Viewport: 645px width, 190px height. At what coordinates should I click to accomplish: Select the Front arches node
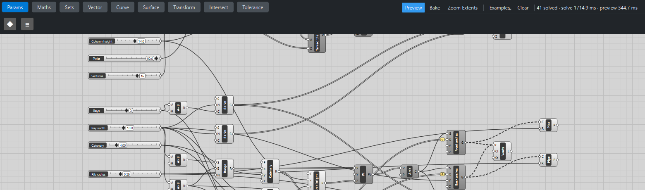[456, 142]
